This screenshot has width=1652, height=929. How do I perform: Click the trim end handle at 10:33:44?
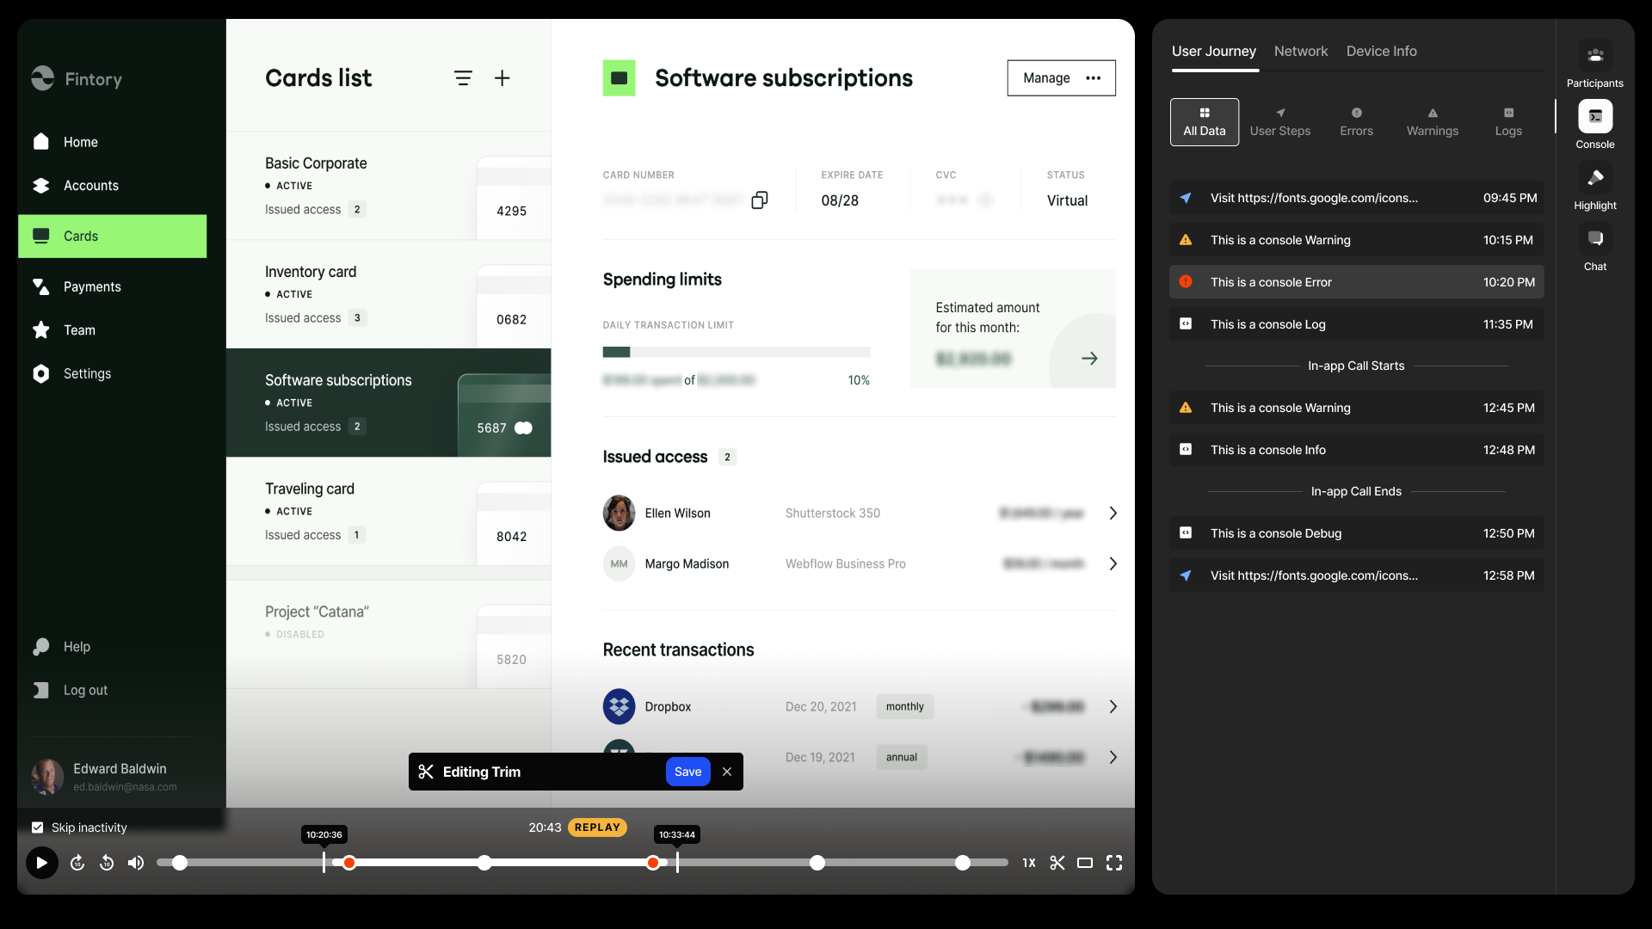[x=677, y=862]
